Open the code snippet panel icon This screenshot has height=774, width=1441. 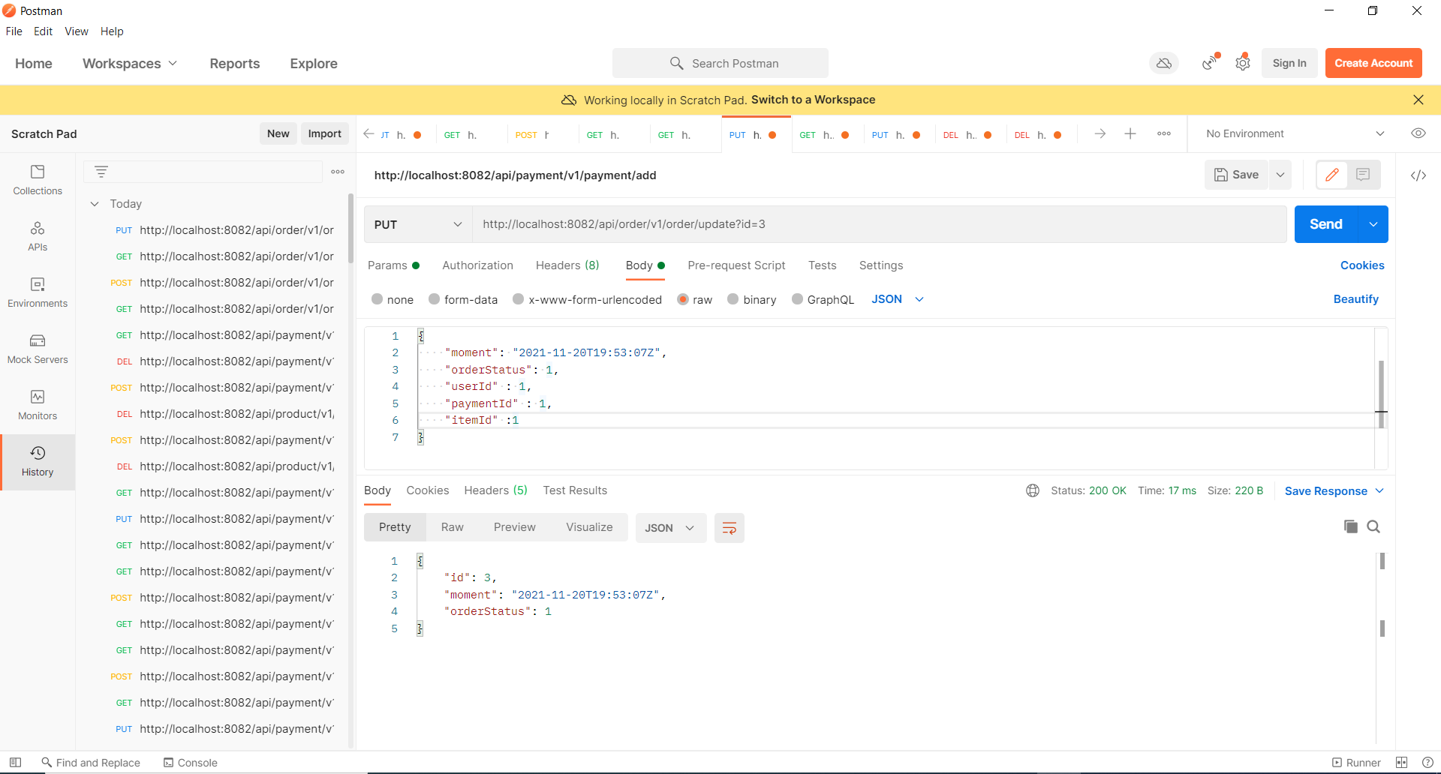point(1418,175)
